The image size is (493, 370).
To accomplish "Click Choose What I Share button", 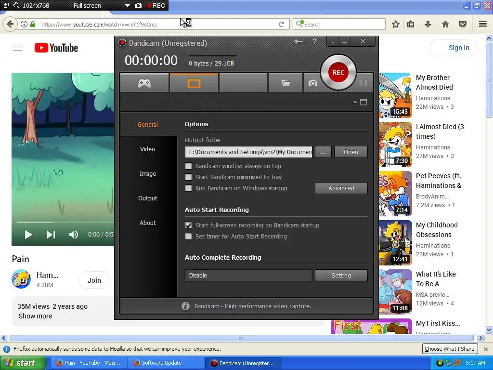I will click(x=450, y=349).
